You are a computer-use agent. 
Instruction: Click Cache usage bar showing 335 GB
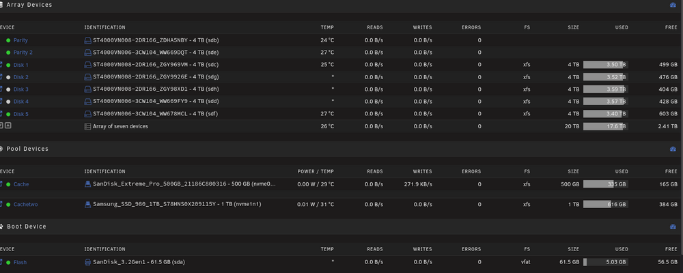(605, 184)
